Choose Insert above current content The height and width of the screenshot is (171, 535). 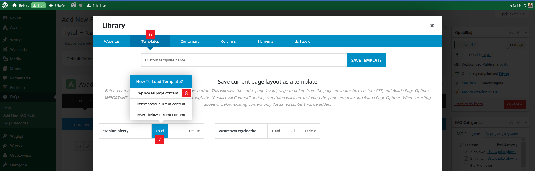[x=161, y=104]
